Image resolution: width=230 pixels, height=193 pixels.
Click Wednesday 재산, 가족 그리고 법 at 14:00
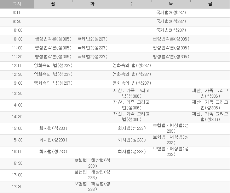(132, 105)
